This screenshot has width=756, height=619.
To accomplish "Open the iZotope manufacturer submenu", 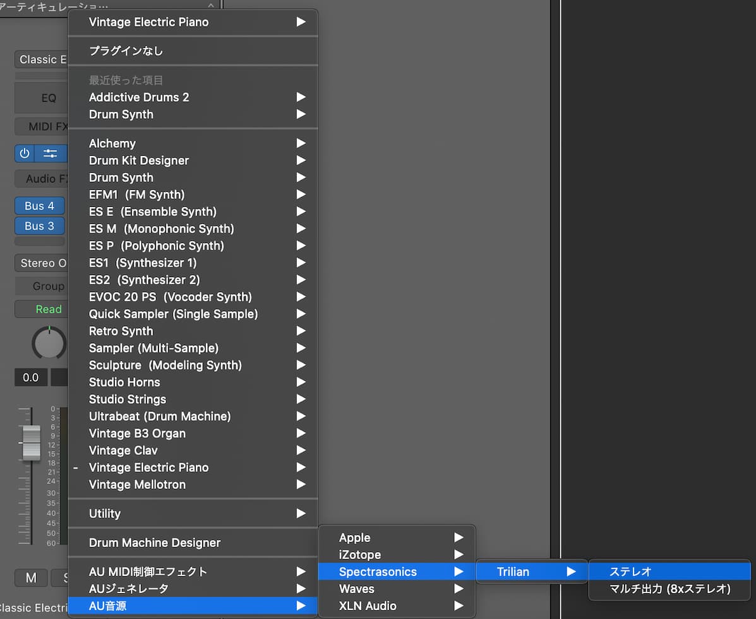I will pyautogui.click(x=397, y=555).
